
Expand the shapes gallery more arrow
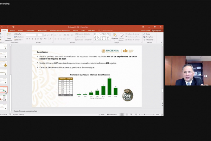pos(110,39)
